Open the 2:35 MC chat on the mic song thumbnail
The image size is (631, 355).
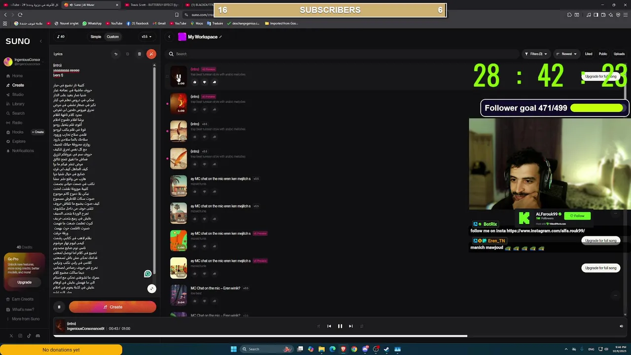click(x=178, y=186)
